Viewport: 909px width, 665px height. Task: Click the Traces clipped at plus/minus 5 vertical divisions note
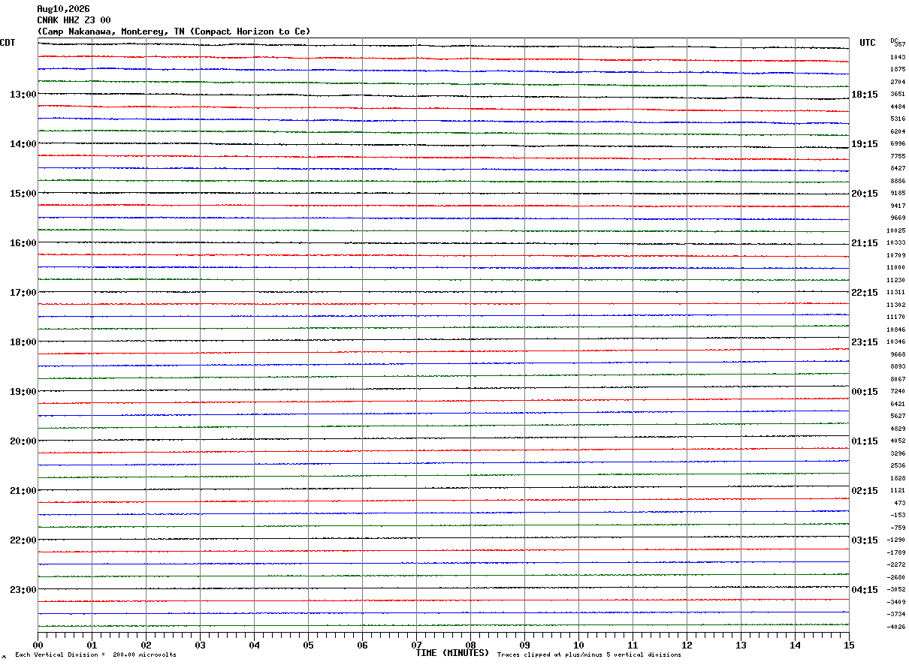(x=589, y=655)
